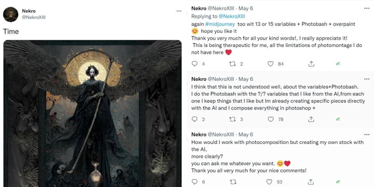Reply to the Photobash variables tweet

coord(195,119)
